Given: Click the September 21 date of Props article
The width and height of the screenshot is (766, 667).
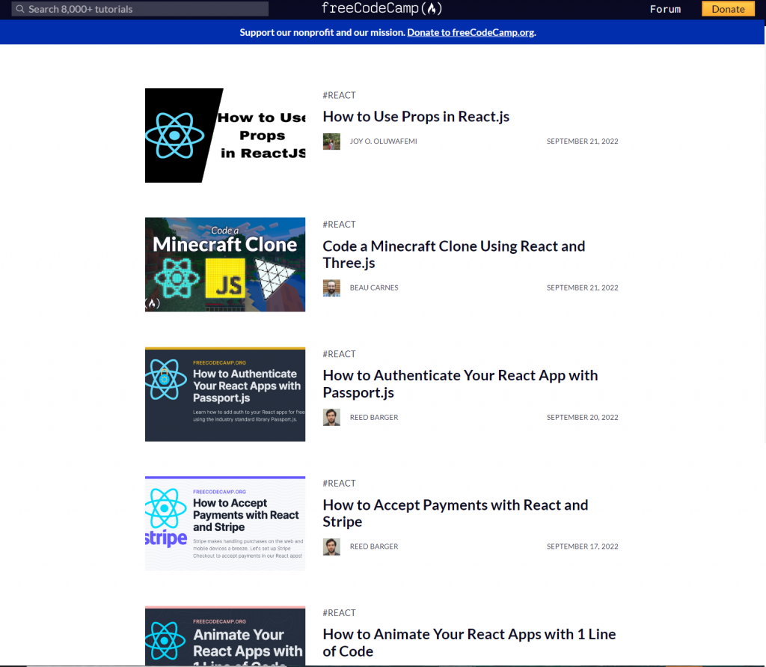Looking at the screenshot, I should (582, 141).
